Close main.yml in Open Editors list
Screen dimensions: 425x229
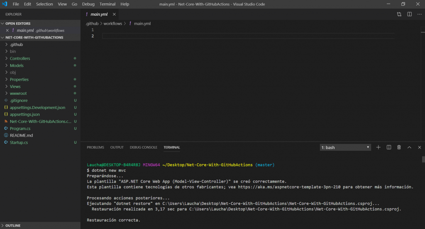(7, 31)
